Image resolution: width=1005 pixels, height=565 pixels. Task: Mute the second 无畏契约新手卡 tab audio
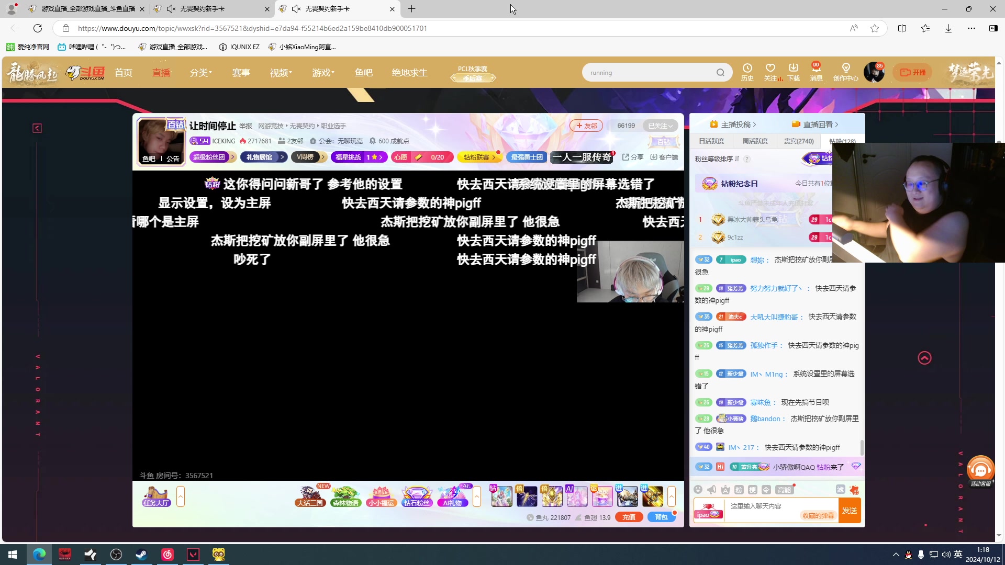pos(171,9)
